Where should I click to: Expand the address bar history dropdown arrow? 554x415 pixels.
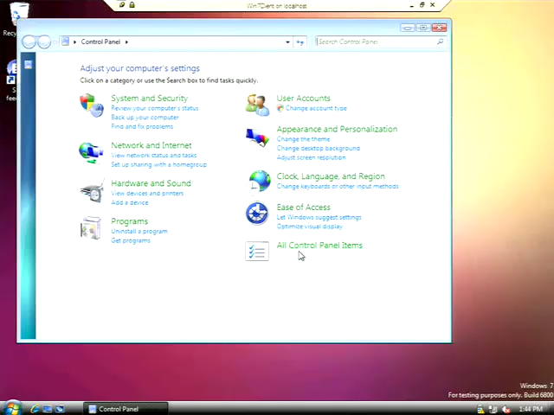coord(288,41)
